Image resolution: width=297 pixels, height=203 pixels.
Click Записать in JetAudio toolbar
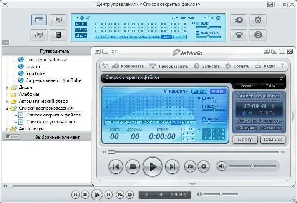click(x=207, y=66)
